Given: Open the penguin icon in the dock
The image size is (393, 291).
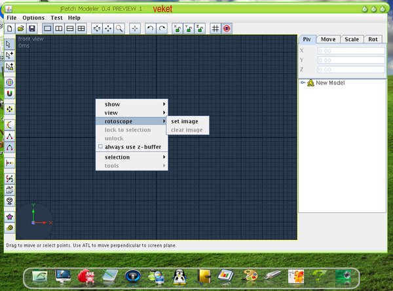Looking at the screenshot, I should [x=179, y=276].
